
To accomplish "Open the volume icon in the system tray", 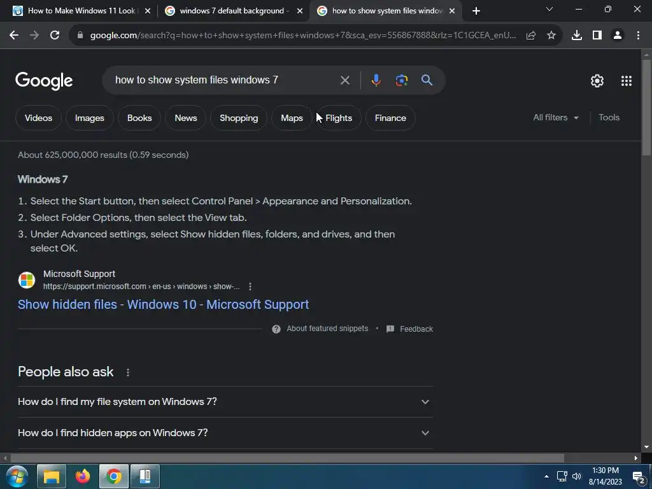I will pyautogui.click(x=577, y=476).
